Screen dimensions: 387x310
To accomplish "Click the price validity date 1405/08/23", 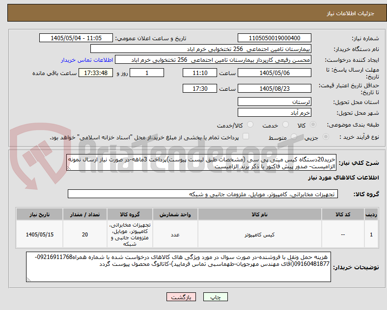I will pos(274,88).
